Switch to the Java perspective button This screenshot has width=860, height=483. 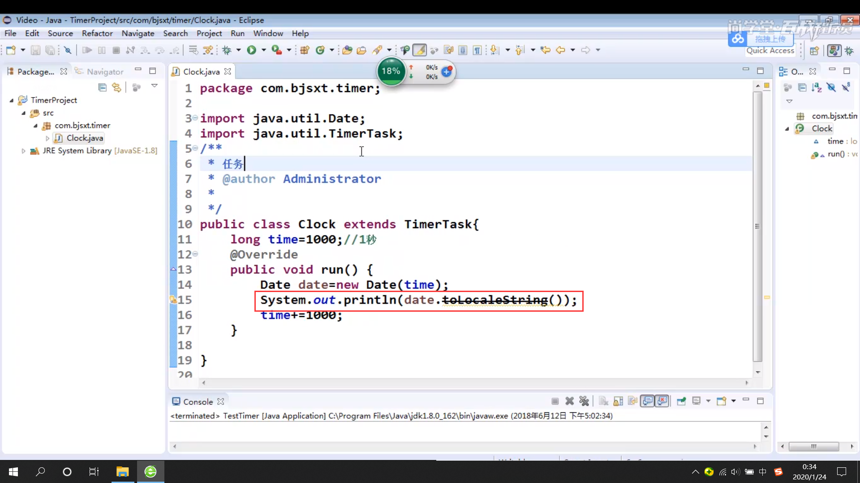pos(834,51)
